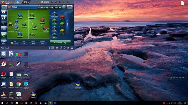188x105 pixels.
Task: Open the players bench sidebar icon
Action: pos(4,29)
